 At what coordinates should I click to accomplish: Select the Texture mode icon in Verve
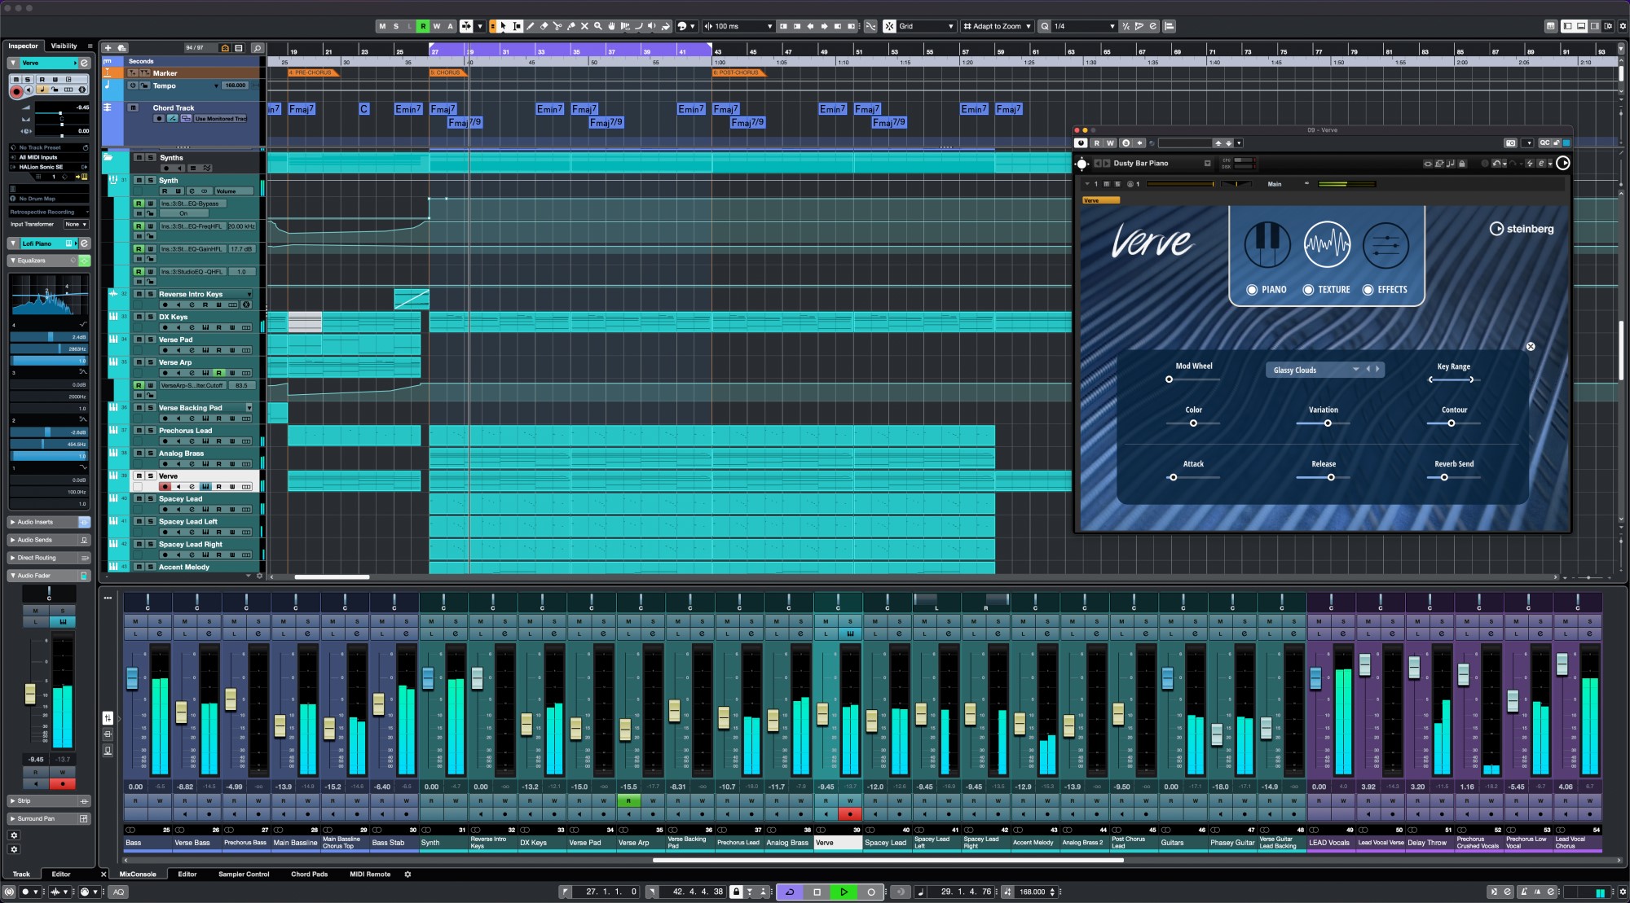(x=1326, y=243)
